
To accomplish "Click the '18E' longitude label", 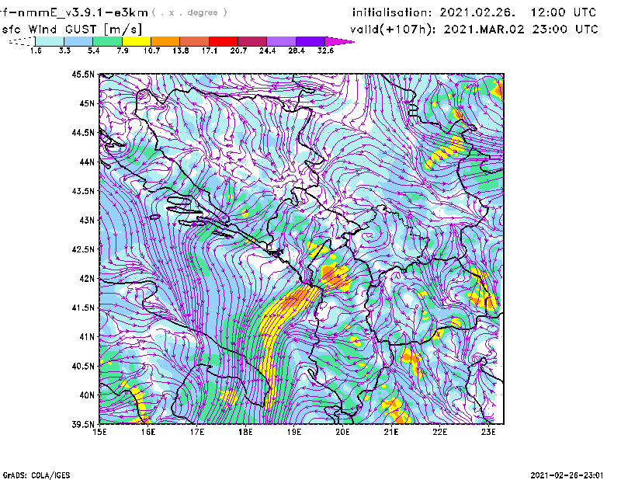I will [245, 432].
